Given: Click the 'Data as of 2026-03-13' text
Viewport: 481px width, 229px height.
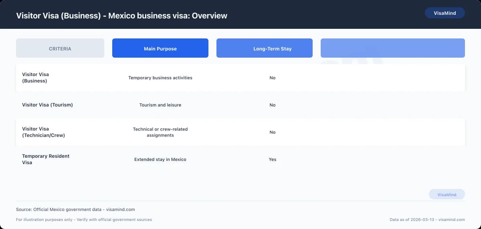Looking at the screenshot, I should tap(427, 219).
